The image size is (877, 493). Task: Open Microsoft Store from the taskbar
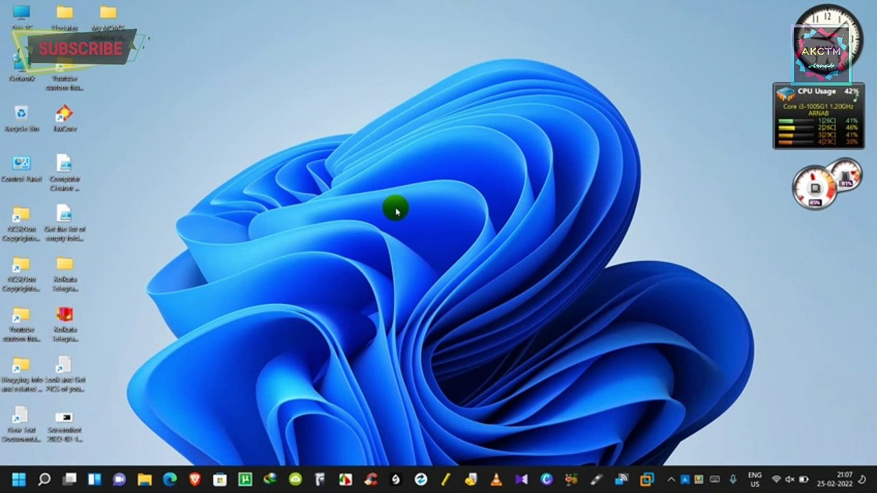[220, 479]
